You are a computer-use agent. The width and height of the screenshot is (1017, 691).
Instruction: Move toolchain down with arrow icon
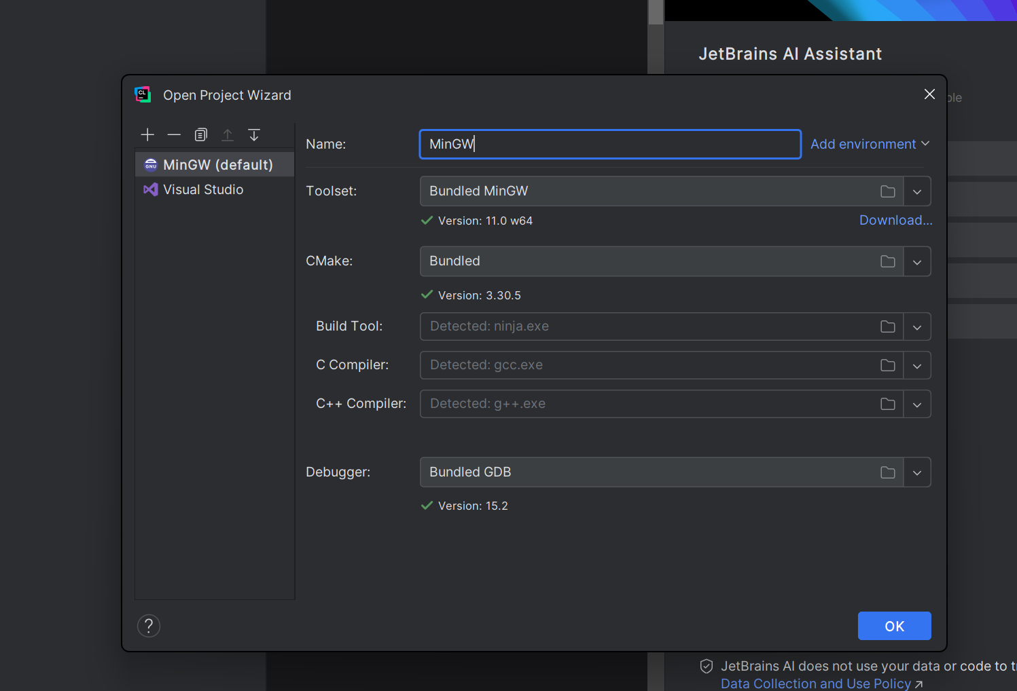254,134
